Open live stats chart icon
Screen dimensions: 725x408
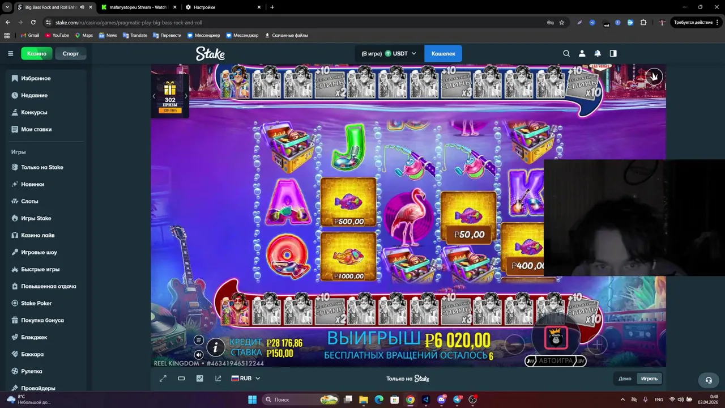199,379
